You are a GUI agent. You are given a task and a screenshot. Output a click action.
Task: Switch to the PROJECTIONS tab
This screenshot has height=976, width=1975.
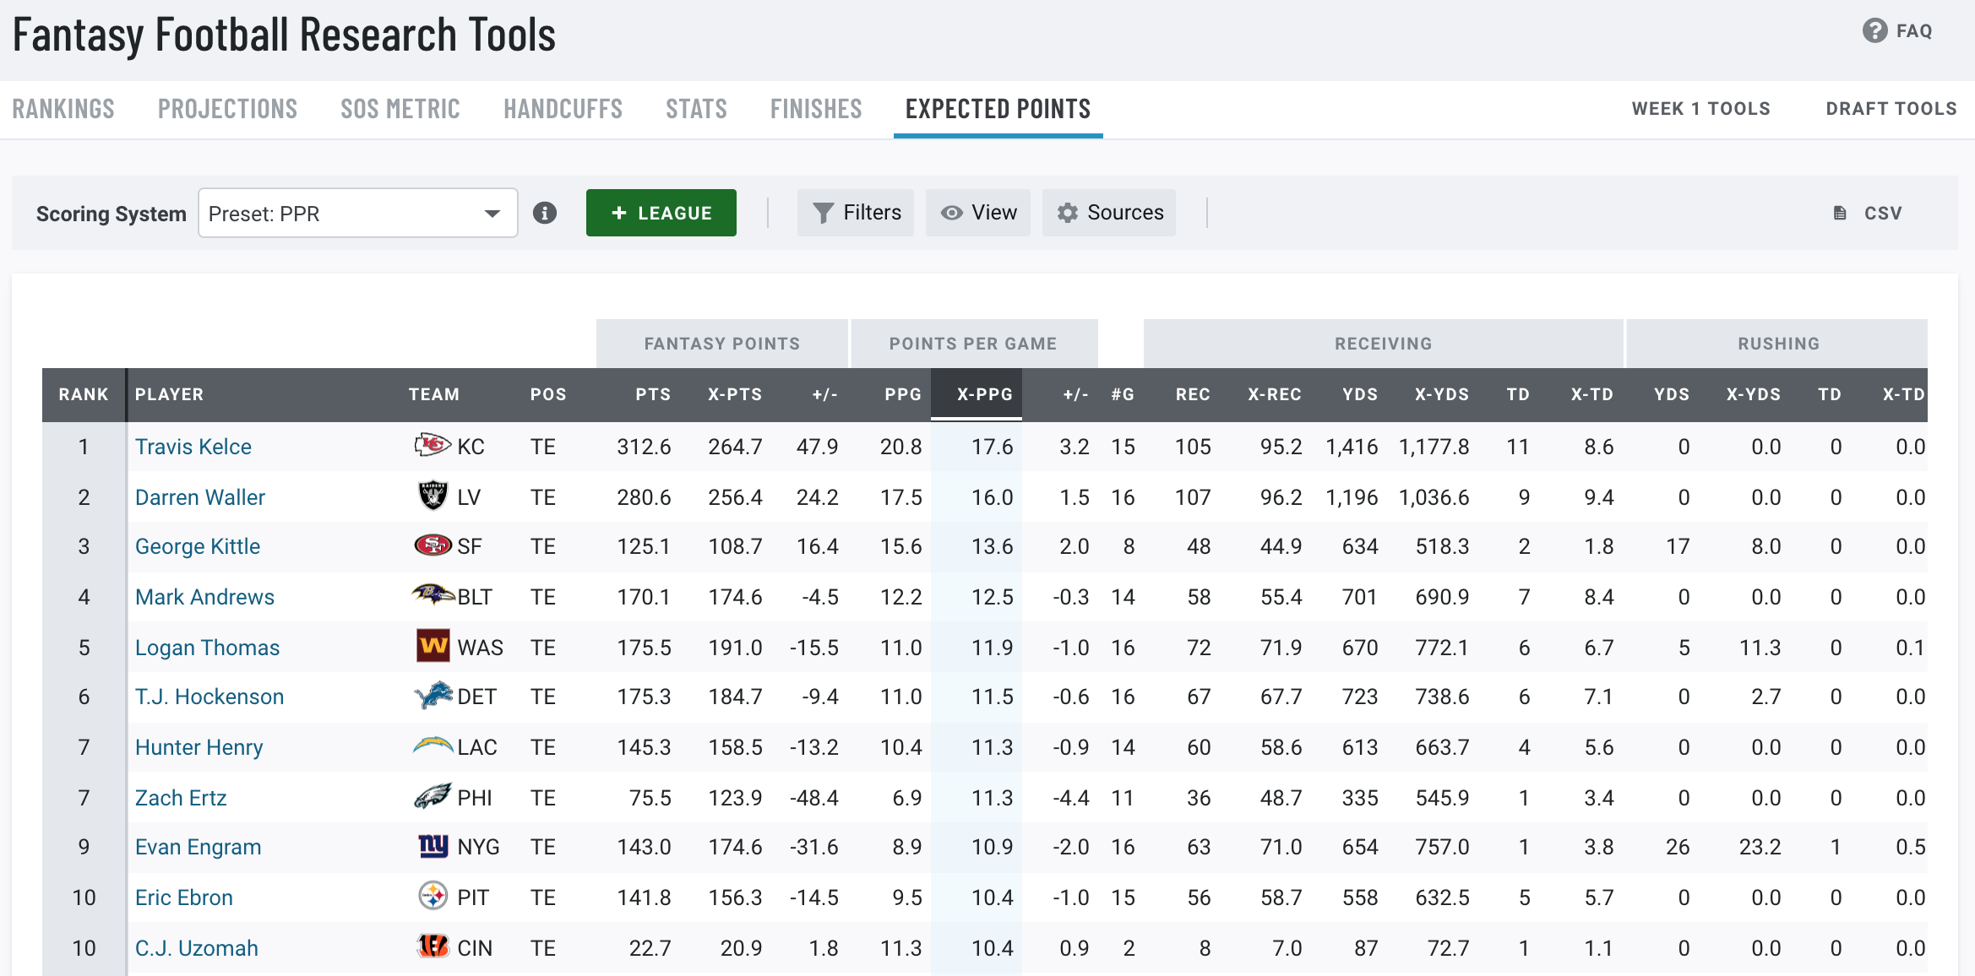click(226, 110)
